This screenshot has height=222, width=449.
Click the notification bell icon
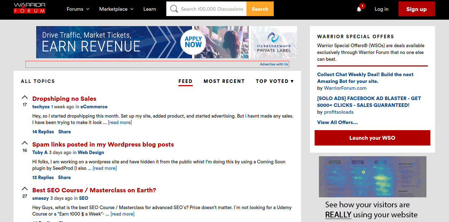tap(359, 9)
